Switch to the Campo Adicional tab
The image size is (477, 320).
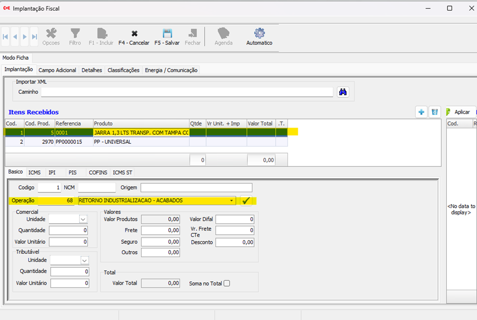click(x=58, y=70)
